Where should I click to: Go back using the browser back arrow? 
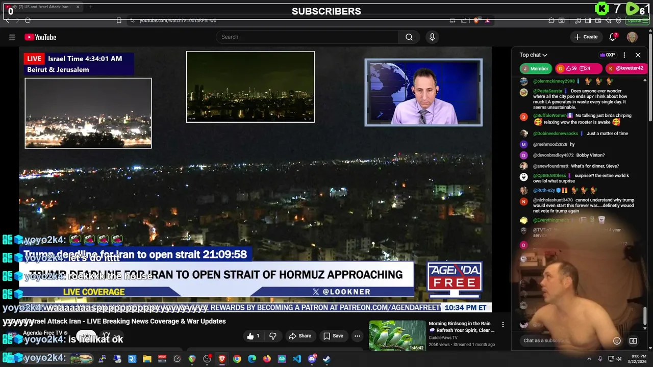[x=7, y=20]
